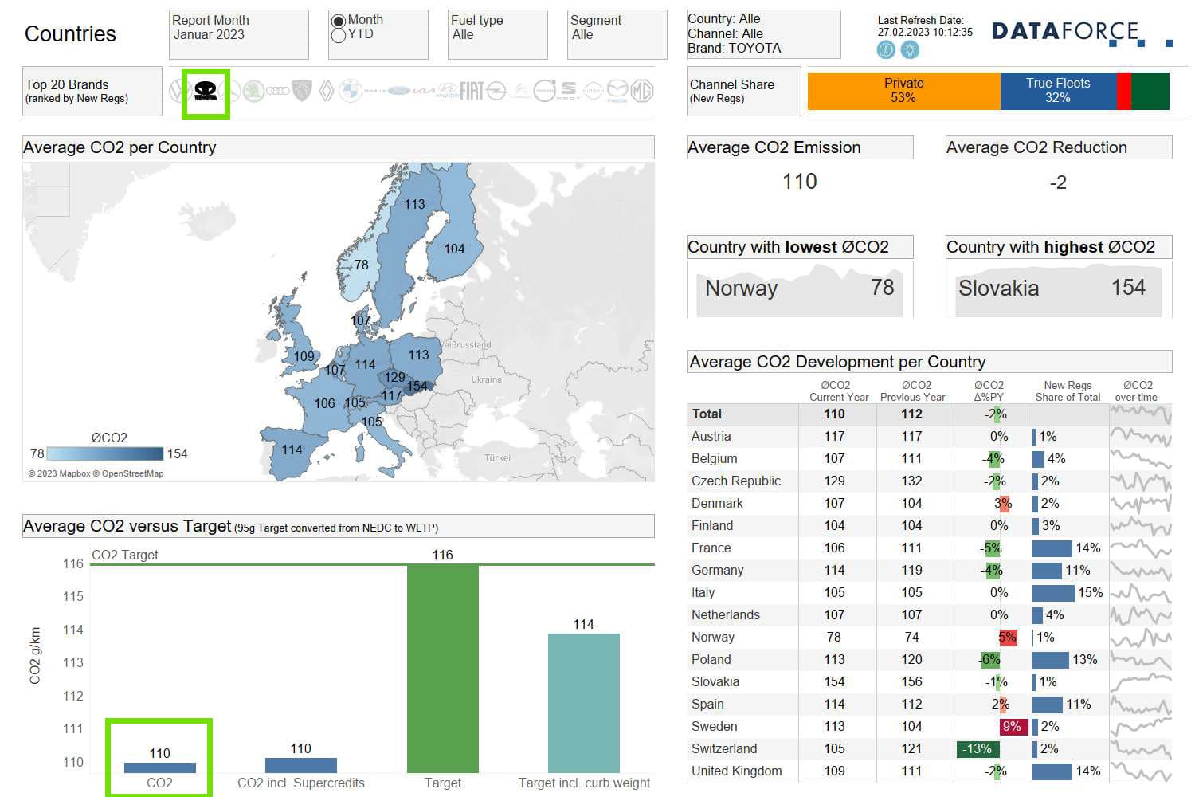The height and width of the screenshot is (797, 1195).
Task: Click the Switzerland row label
Action: click(x=724, y=748)
